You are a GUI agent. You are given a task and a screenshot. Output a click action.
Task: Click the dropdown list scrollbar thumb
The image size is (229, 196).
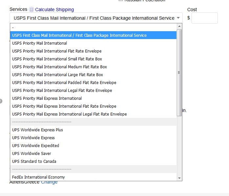[x=179, y=73]
